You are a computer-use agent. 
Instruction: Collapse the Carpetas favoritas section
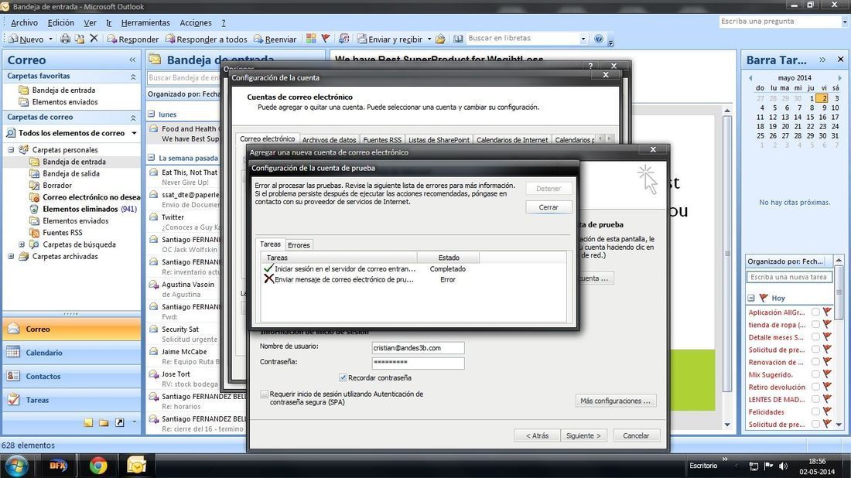tap(133, 77)
